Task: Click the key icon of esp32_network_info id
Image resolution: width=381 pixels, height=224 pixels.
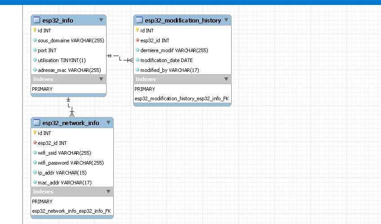Action: [x=35, y=133]
